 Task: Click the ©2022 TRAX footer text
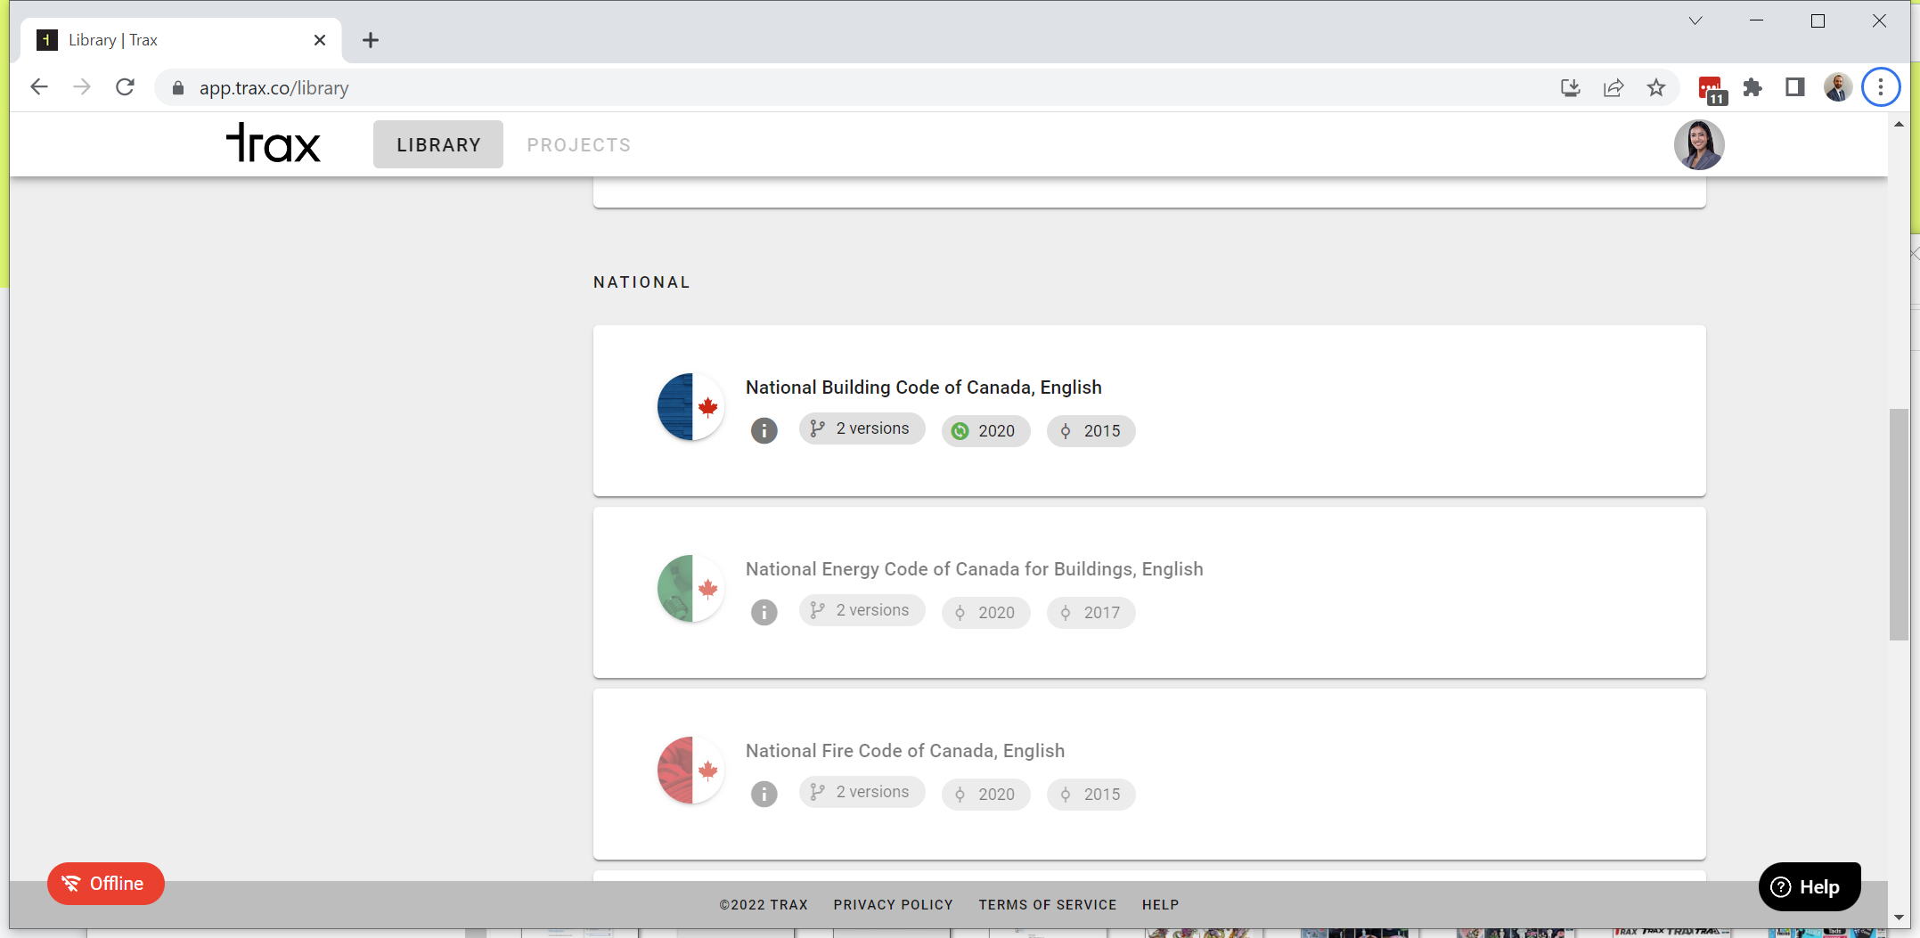pyautogui.click(x=764, y=905)
